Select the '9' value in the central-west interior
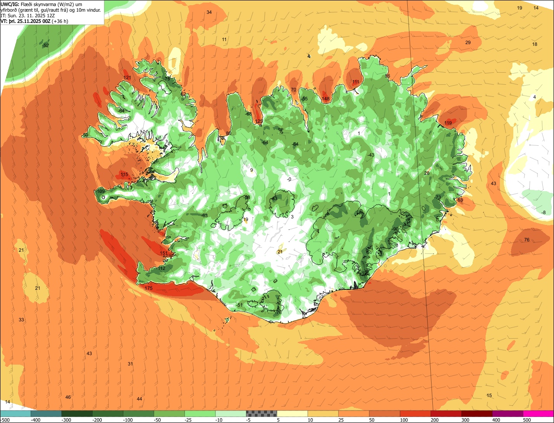Viewport: 554px width, 423px height. 251,170
